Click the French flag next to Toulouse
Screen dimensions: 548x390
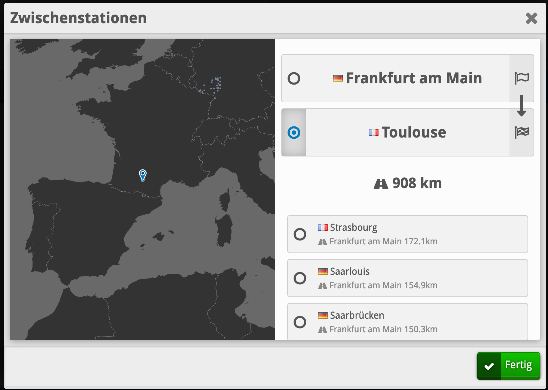tap(373, 132)
